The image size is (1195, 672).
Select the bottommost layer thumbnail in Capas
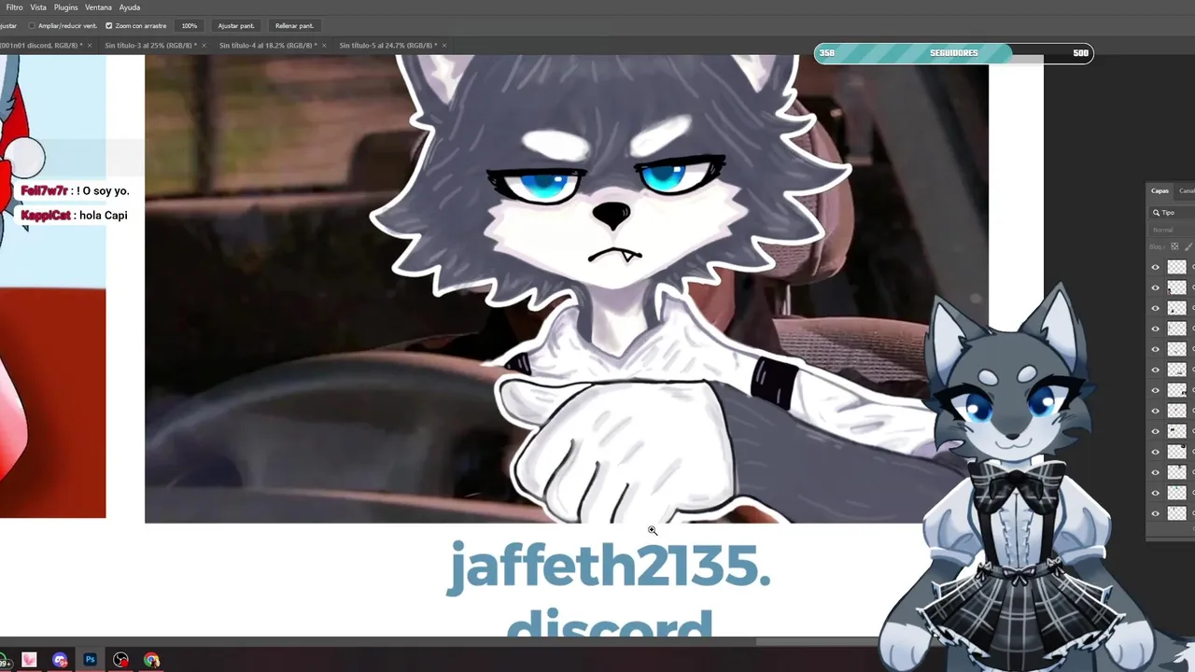point(1176,513)
